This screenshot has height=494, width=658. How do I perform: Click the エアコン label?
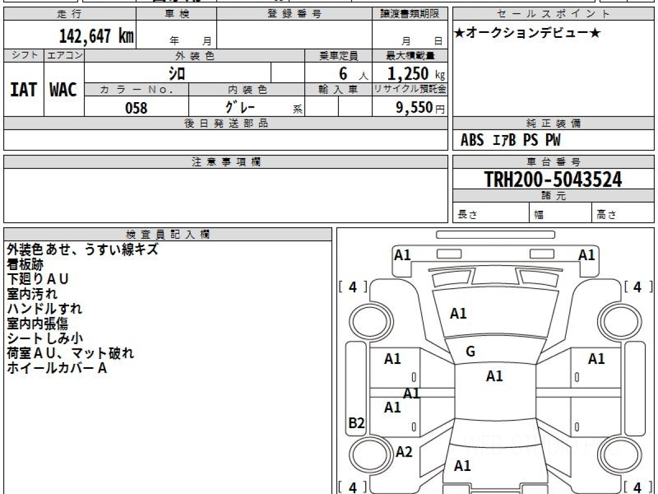pos(64,55)
